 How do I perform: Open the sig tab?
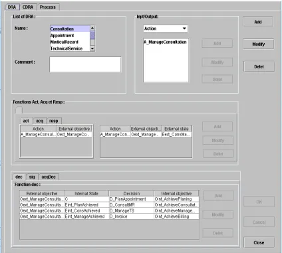32,177
